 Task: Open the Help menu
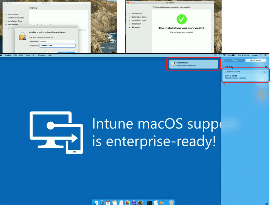(50, 55)
